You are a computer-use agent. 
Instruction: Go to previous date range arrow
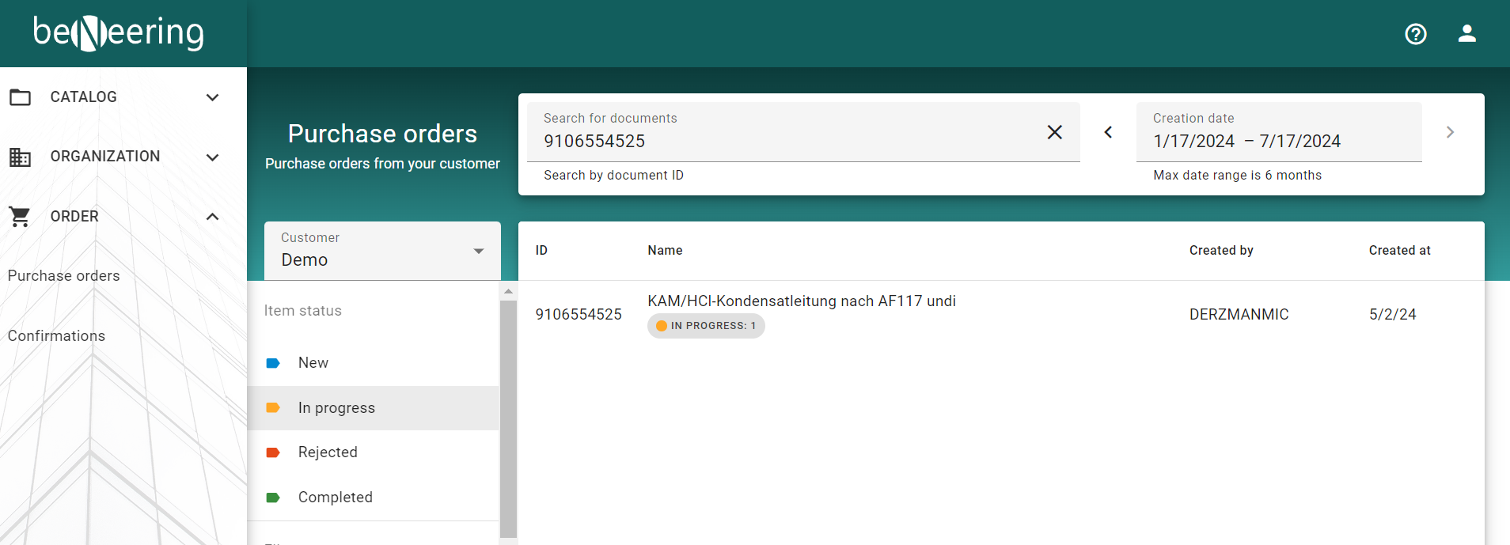click(1108, 132)
